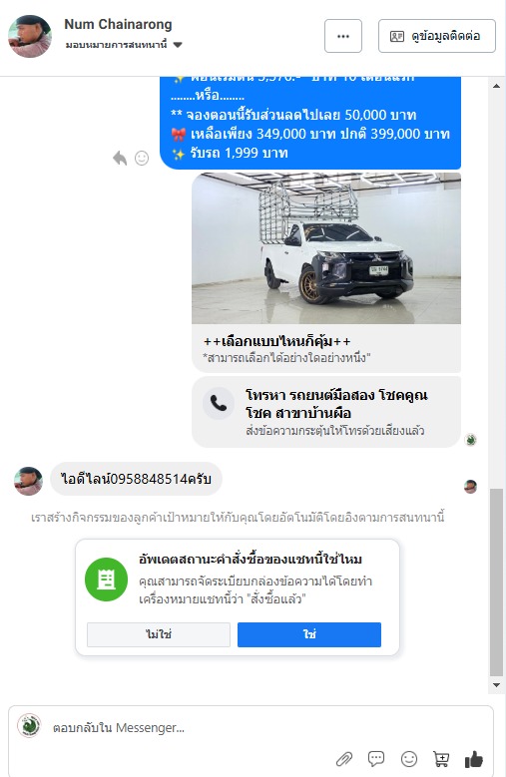The height and width of the screenshot is (777, 506).
Task: Open the emoji picker in composer
Action: (x=409, y=759)
